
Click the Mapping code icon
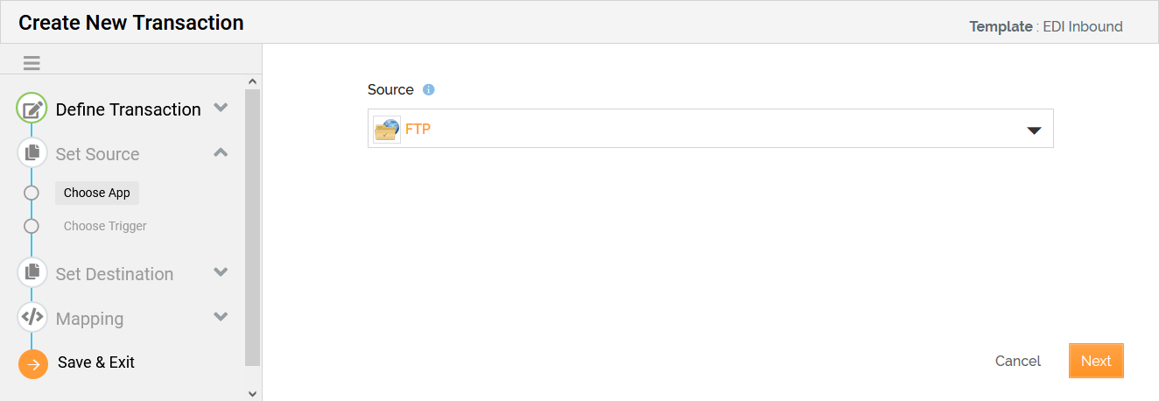32,317
